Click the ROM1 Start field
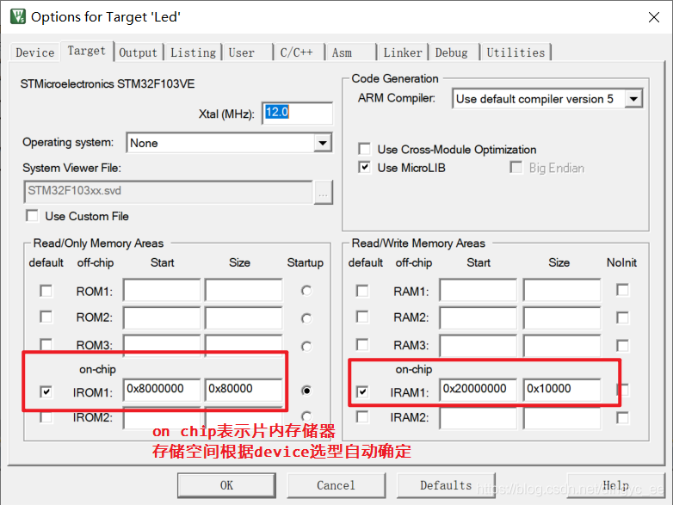This screenshot has height=505, width=673. pos(162,291)
